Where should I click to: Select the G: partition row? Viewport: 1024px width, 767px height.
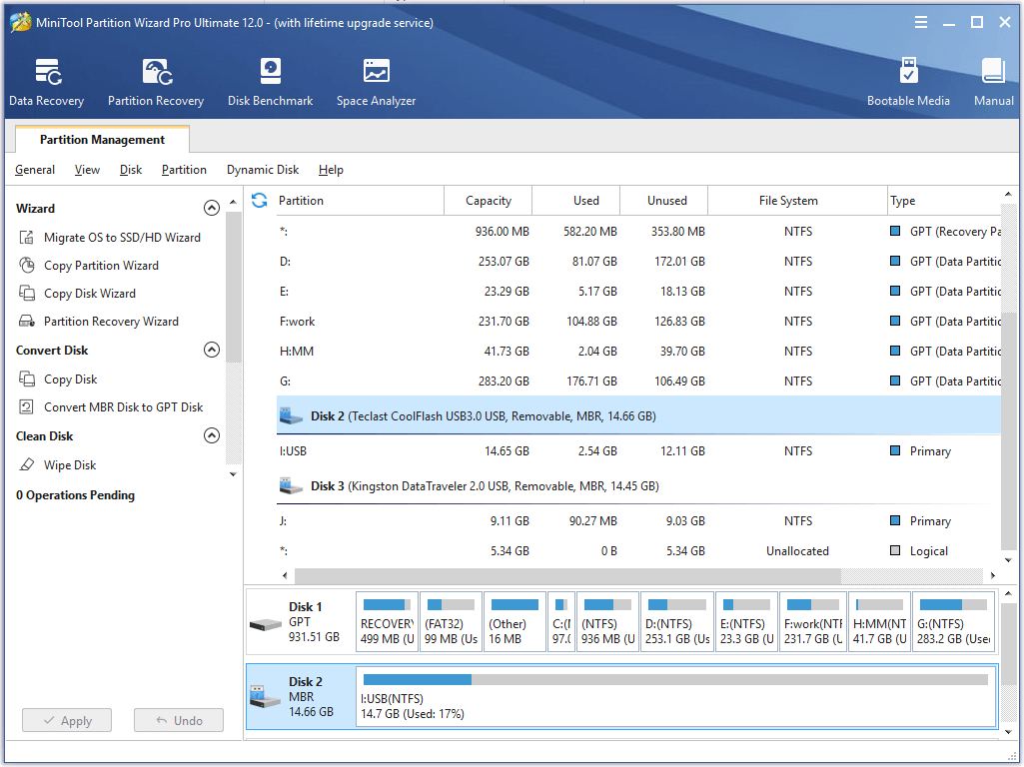(x=638, y=382)
